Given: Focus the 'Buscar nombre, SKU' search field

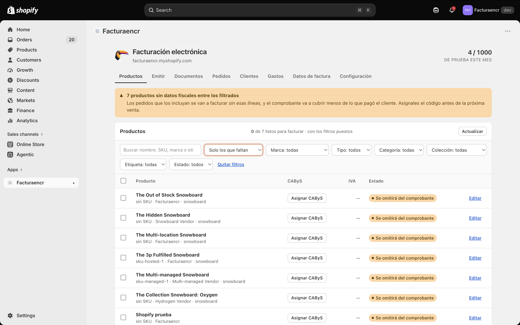Looking at the screenshot, I should 160,150.
